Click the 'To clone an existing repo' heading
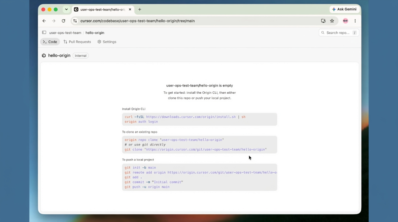 [x=140, y=132]
